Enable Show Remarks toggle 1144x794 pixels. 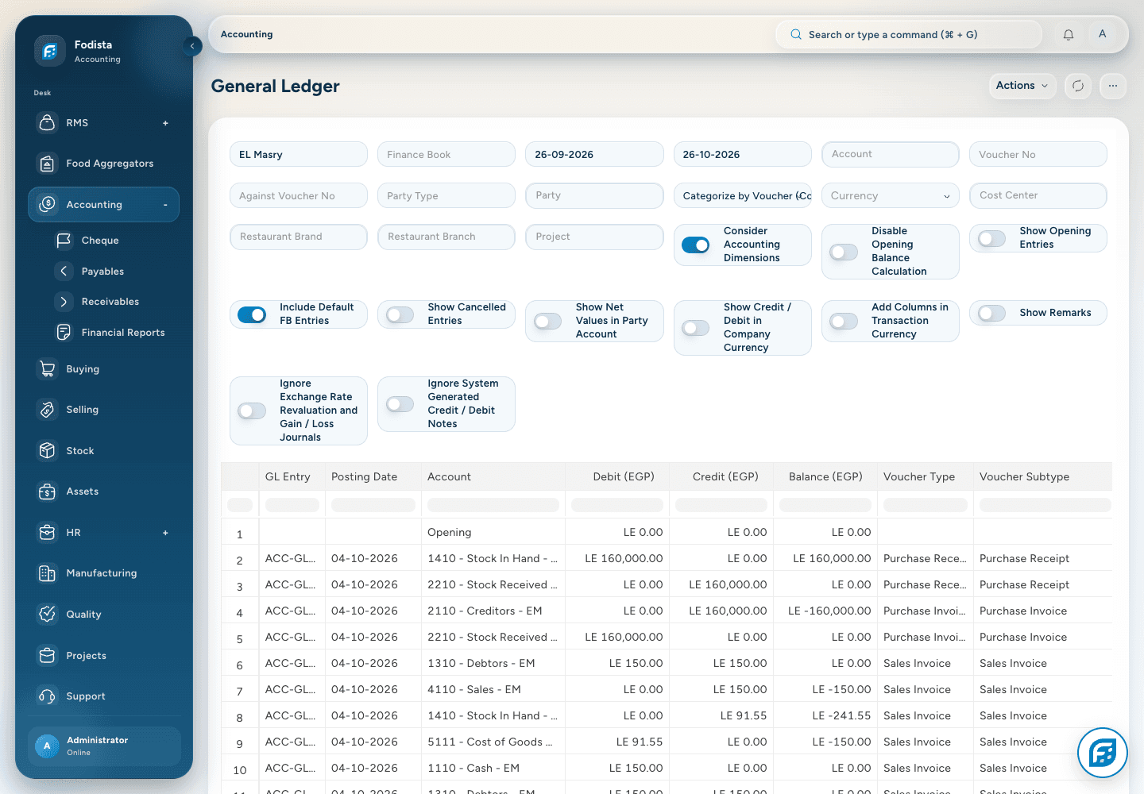pos(991,313)
